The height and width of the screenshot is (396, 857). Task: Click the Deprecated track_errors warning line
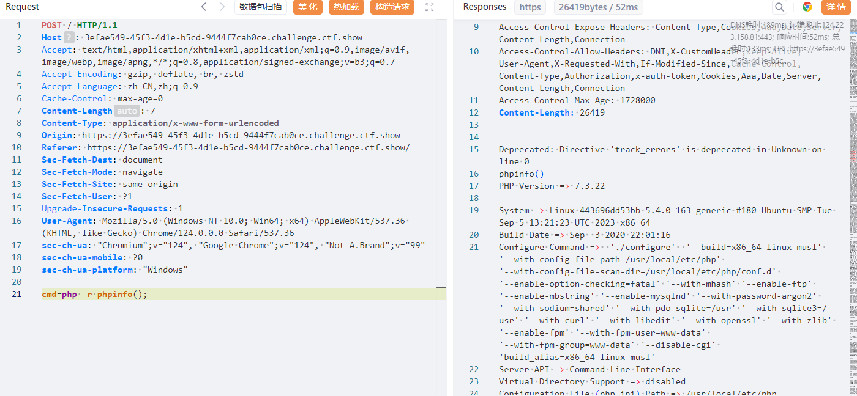click(x=662, y=155)
